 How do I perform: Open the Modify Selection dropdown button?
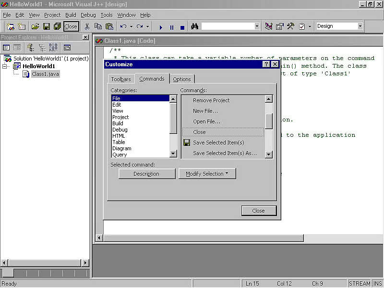207,174
